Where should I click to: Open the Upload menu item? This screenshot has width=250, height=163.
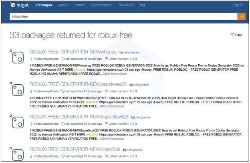pos(62,5)
